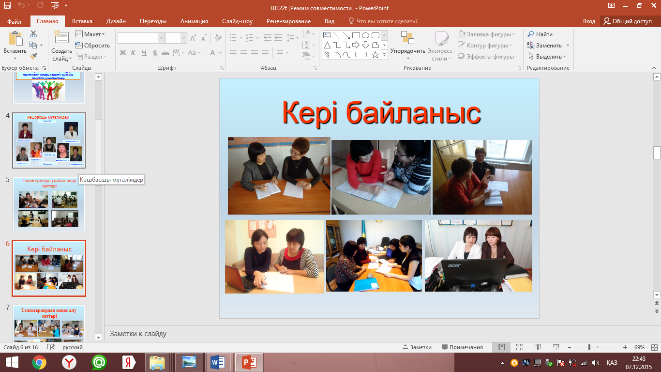
Task: Toggle strikethrough (abc) formatting
Action: pyautogui.click(x=165, y=53)
